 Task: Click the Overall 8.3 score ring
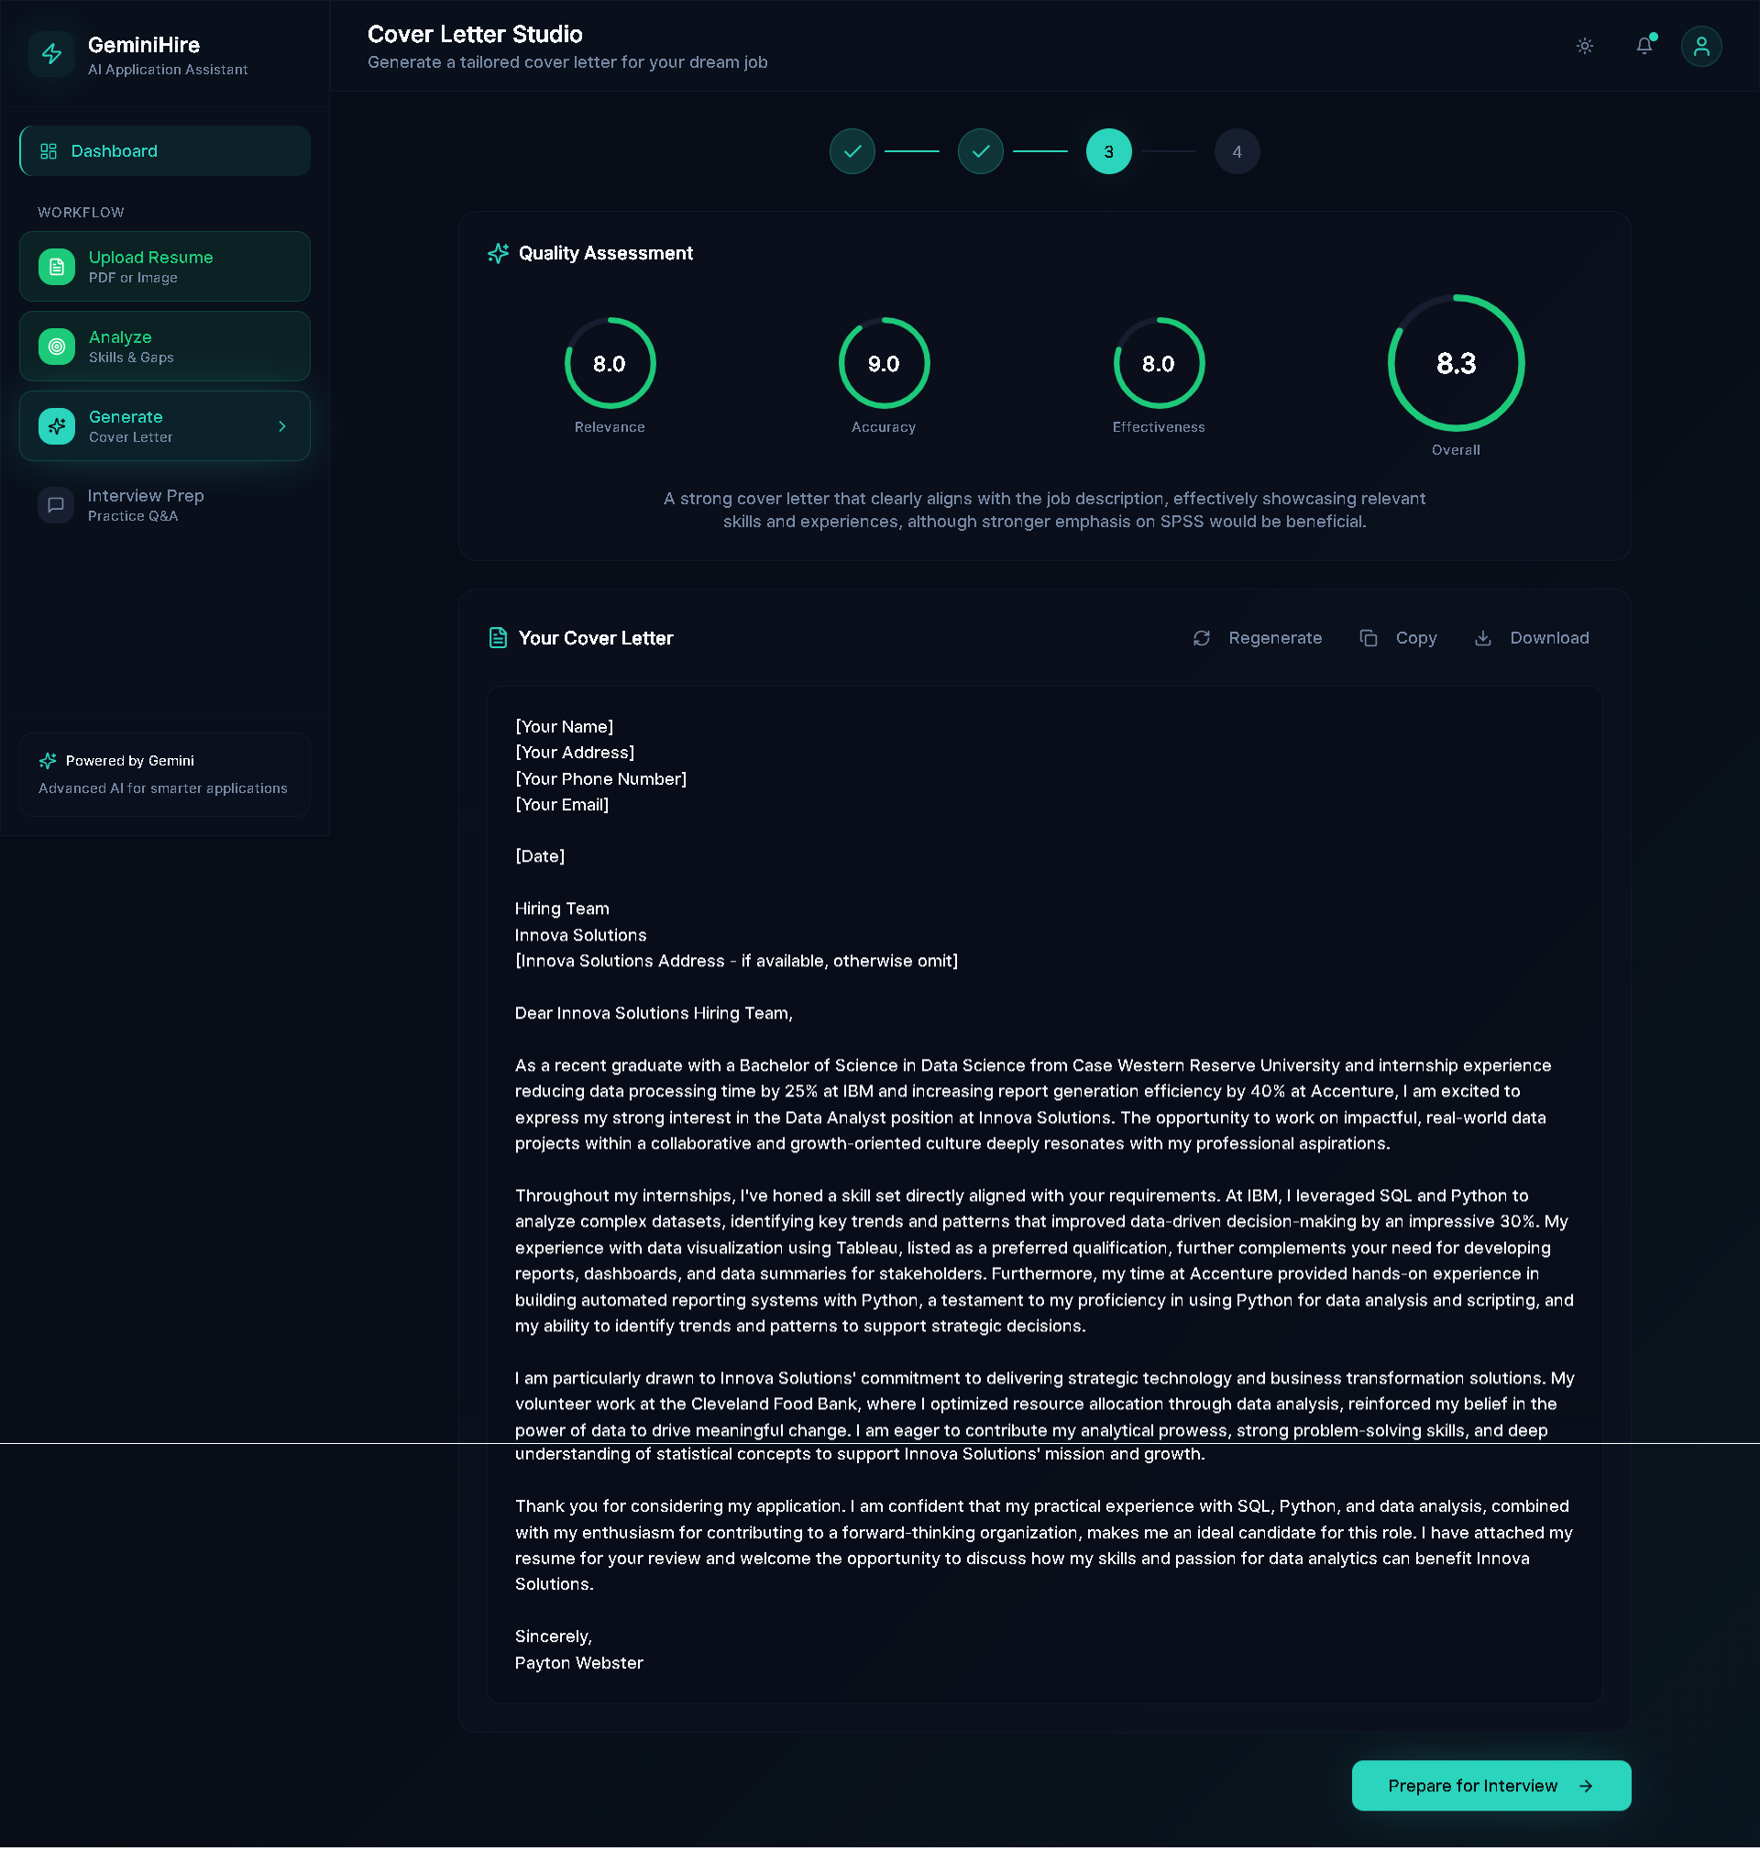click(1456, 364)
